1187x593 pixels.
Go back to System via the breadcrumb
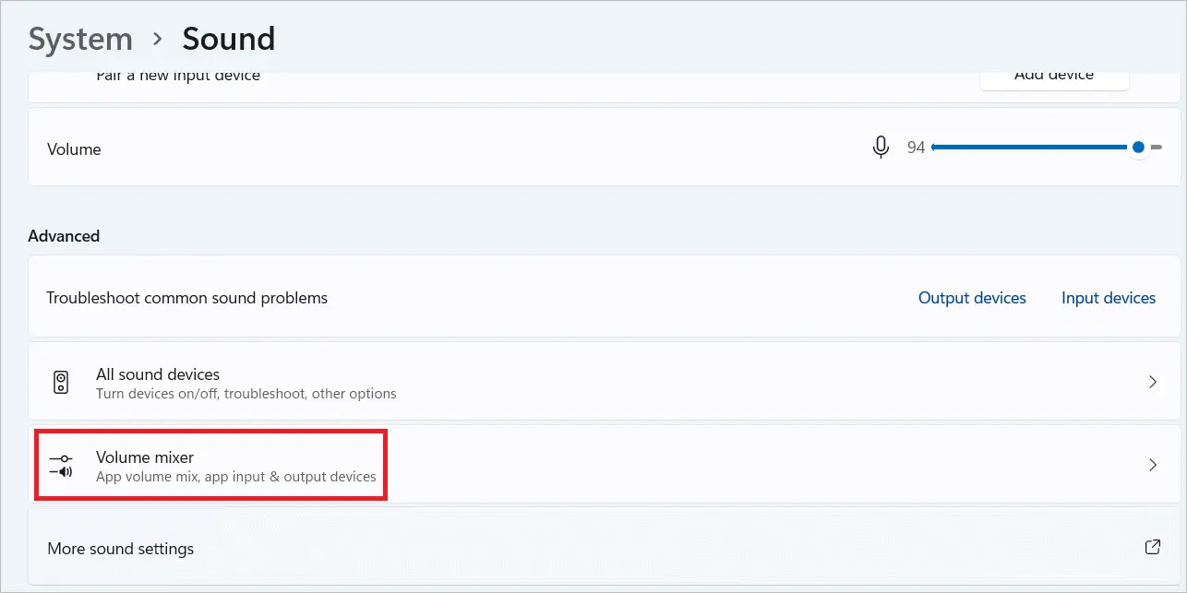coord(80,40)
